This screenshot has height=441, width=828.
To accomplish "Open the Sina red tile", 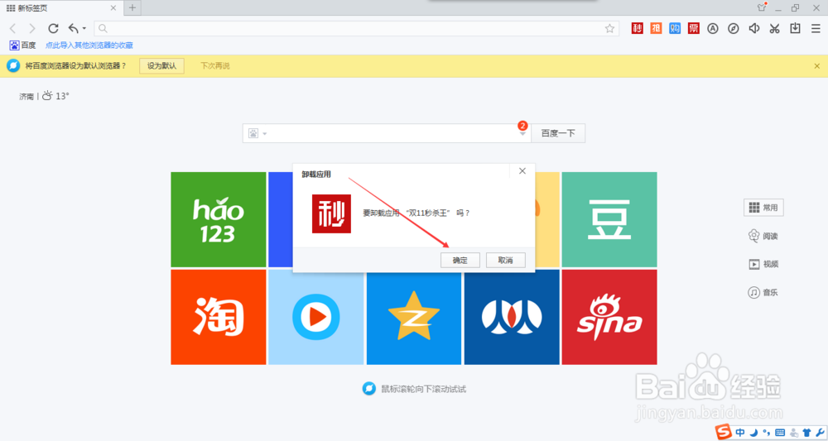I will tap(609, 317).
